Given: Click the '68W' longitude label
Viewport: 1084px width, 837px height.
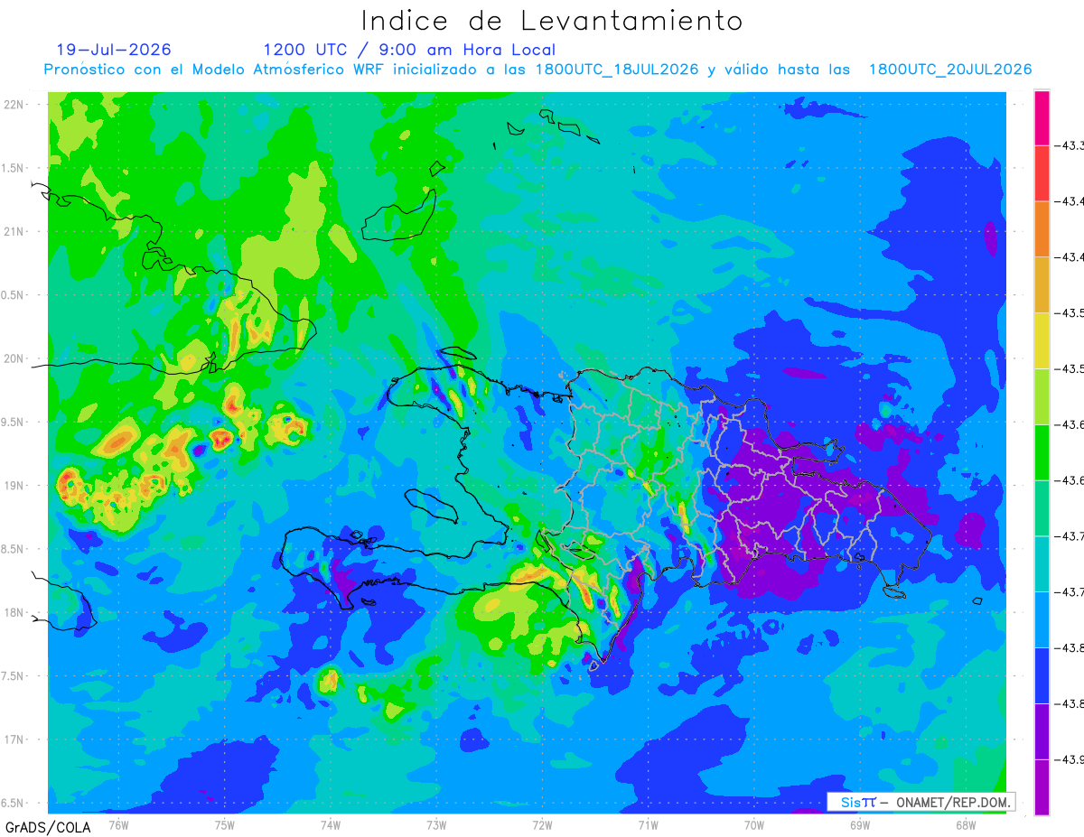Looking at the screenshot, I should (966, 823).
